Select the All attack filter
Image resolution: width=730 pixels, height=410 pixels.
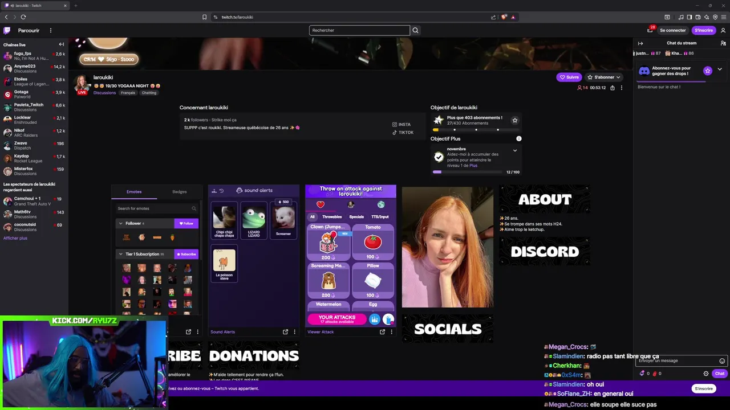313,217
